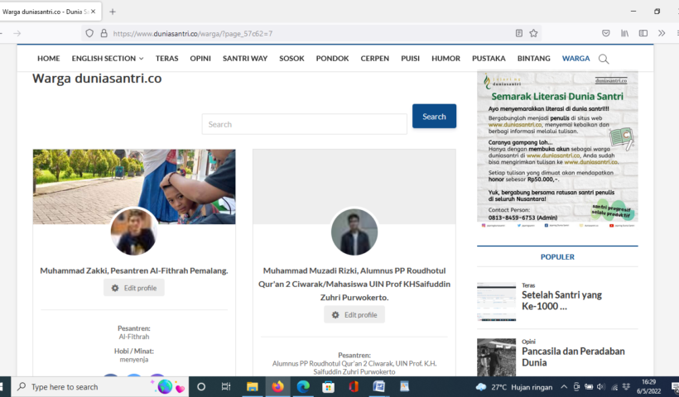Open the Pustaka menu item
The width and height of the screenshot is (679, 397).
tap(489, 59)
